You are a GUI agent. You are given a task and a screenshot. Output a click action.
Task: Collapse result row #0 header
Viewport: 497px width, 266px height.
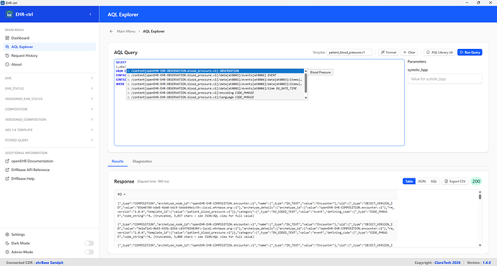(122, 194)
